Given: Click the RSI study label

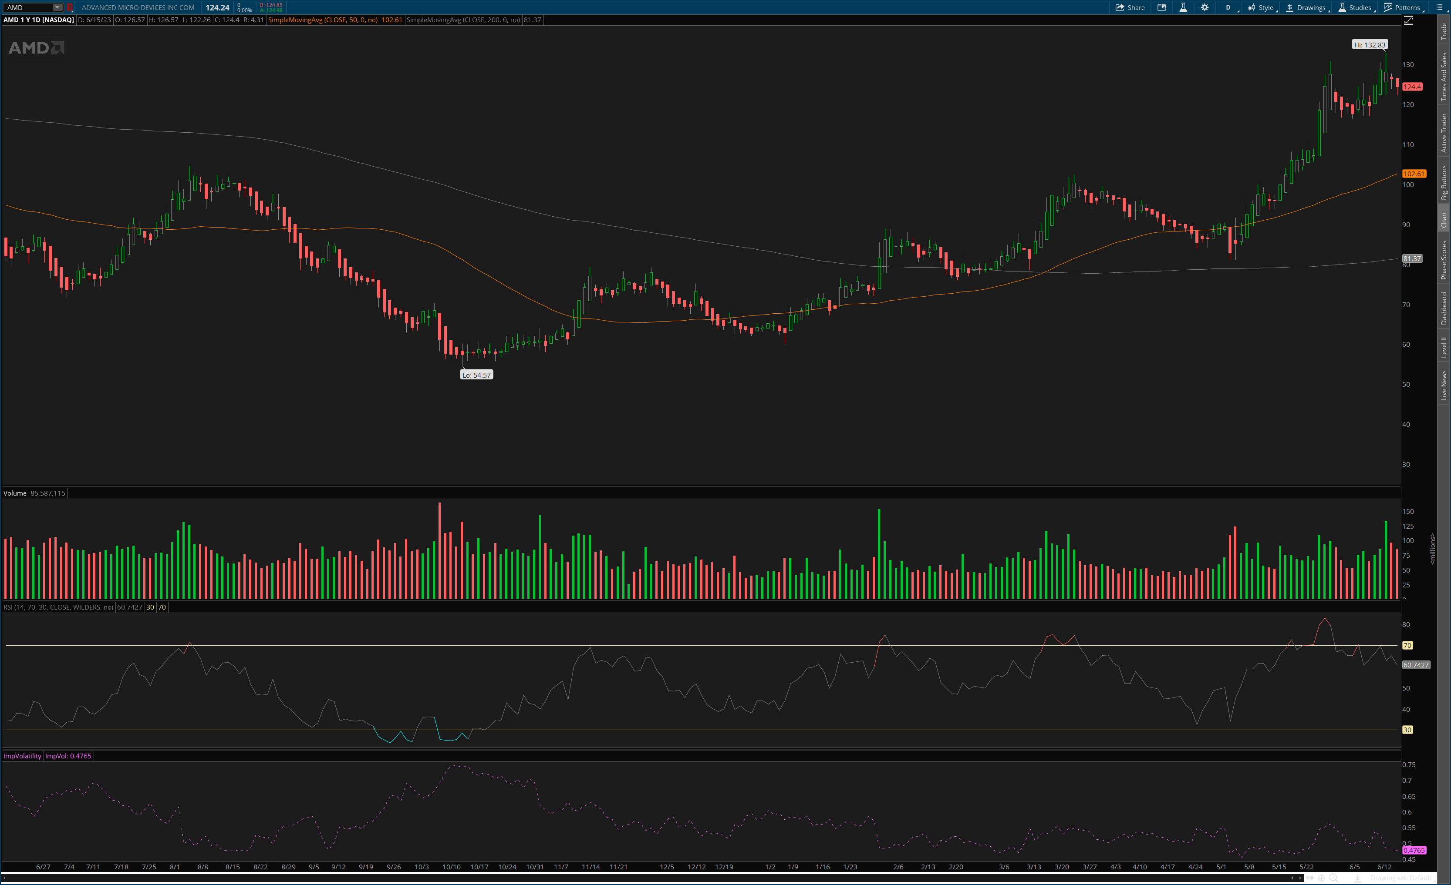Looking at the screenshot, I should (58, 607).
